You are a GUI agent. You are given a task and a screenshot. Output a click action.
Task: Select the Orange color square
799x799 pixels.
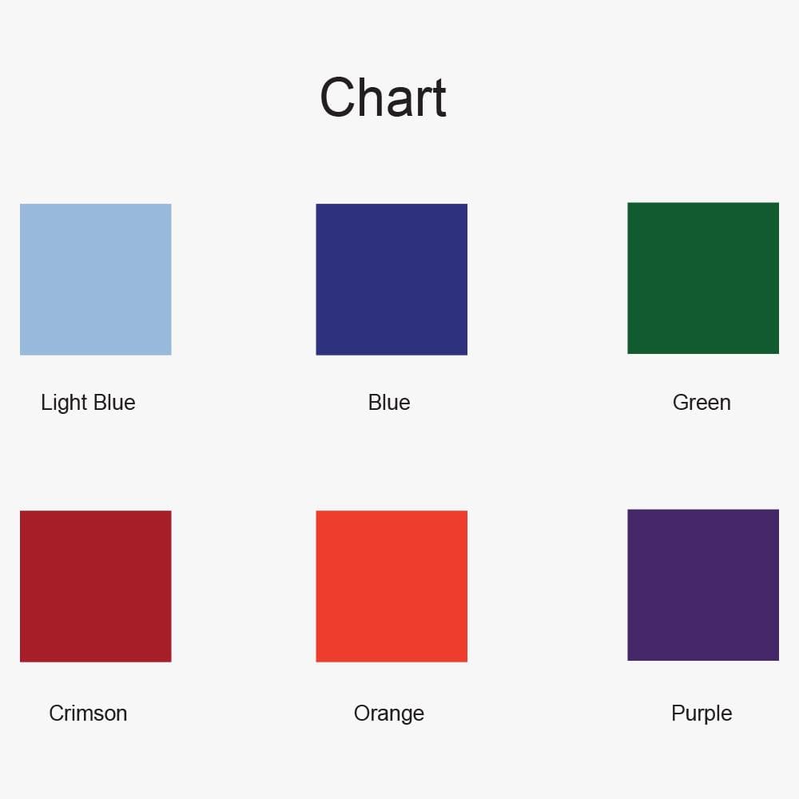392,586
